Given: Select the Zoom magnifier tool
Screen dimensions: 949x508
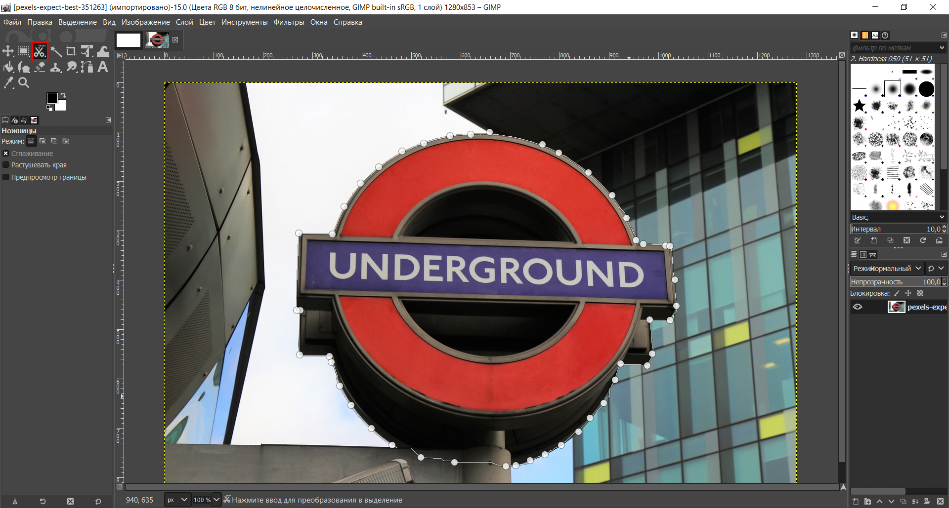Looking at the screenshot, I should tap(24, 83).
